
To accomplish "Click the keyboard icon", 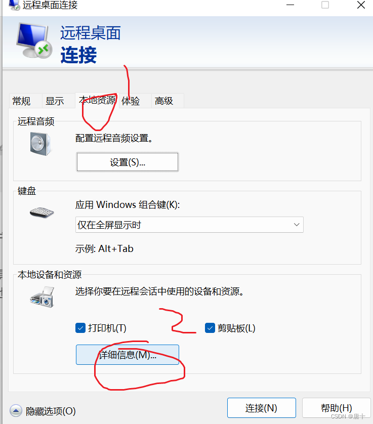I will (x=42, y=213).
